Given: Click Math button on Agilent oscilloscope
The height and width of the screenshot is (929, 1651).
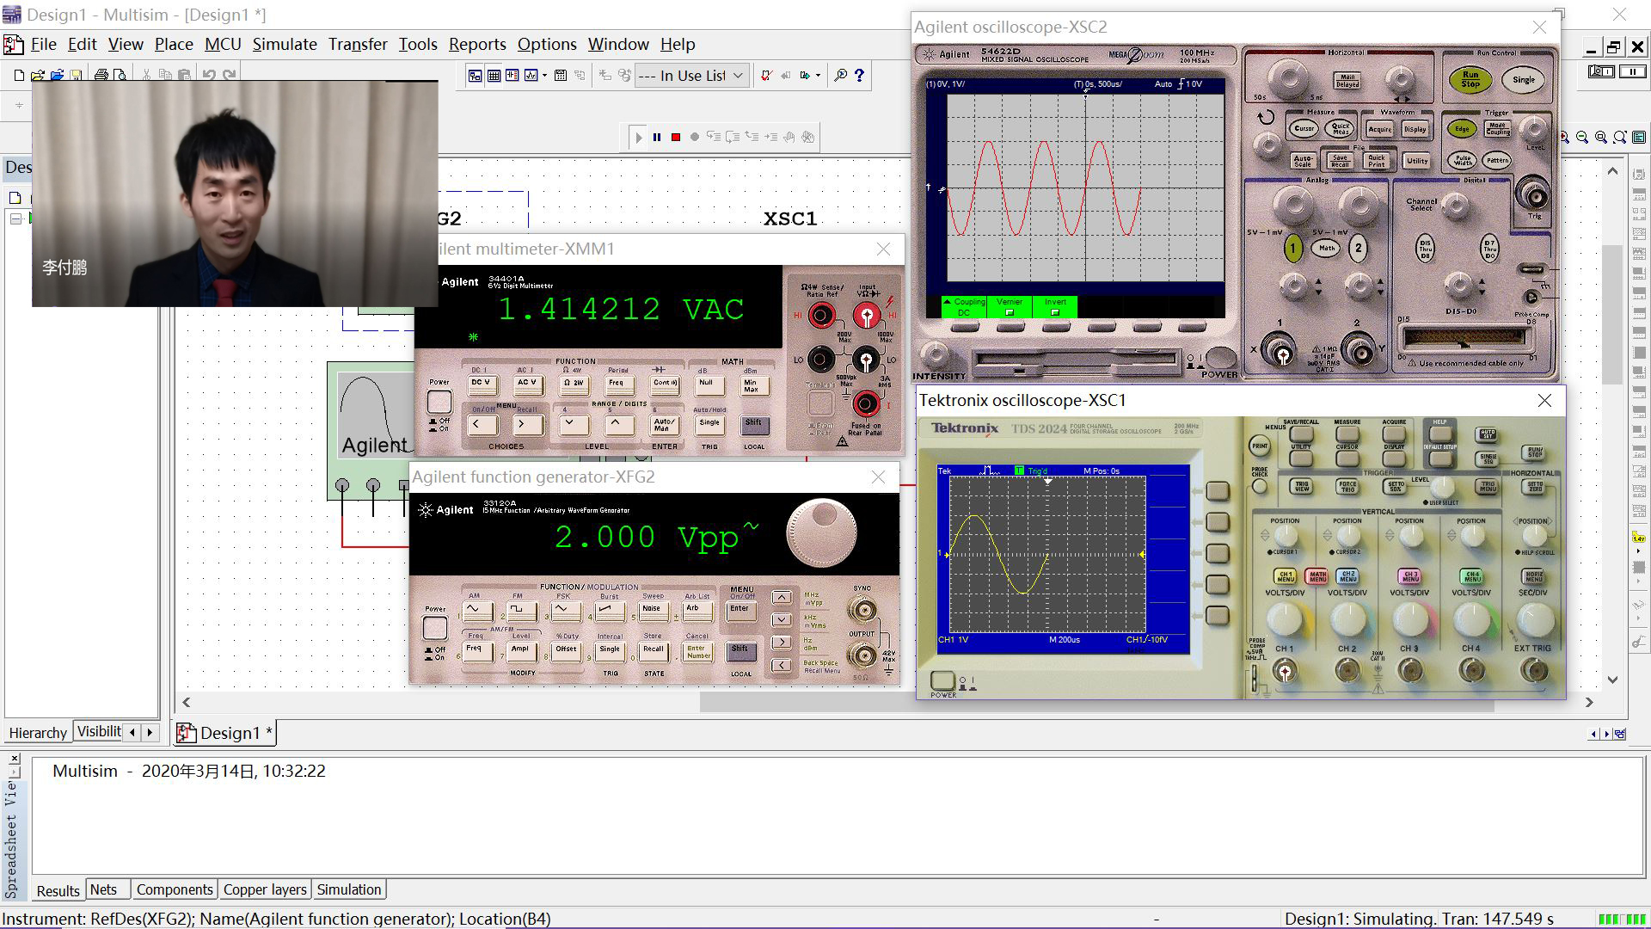Looking at the screenshot, I should tap(1326, 249).
